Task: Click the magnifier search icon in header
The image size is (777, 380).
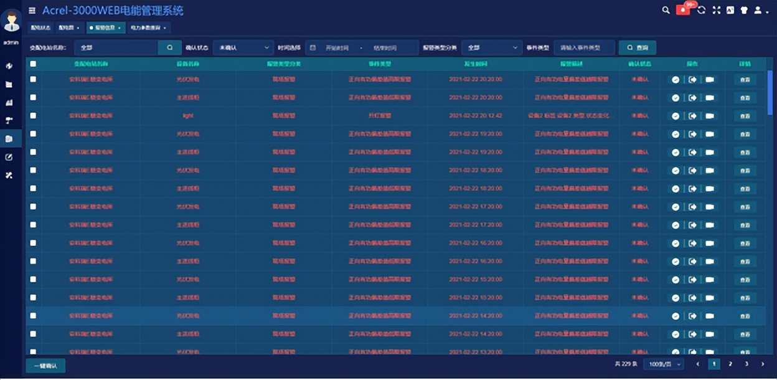Action: 666,10
